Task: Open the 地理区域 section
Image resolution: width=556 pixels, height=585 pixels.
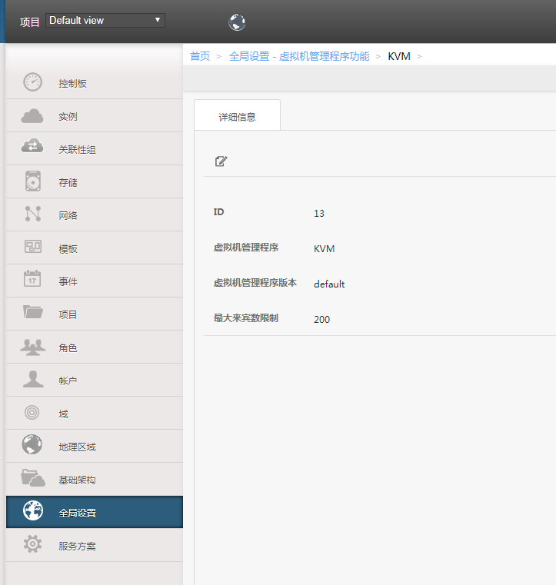Action: (x=95, y=446)
